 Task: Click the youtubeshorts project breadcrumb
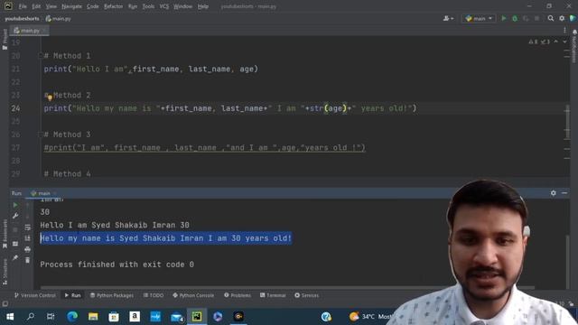pyautogui.click(x=22, y=18)
